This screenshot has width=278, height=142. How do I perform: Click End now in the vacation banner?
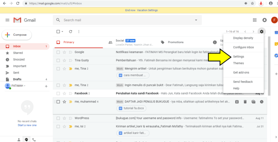click(x=130, y=10)
